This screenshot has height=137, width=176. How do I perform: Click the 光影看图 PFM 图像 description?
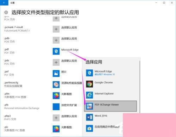click(x=15, y=97)
